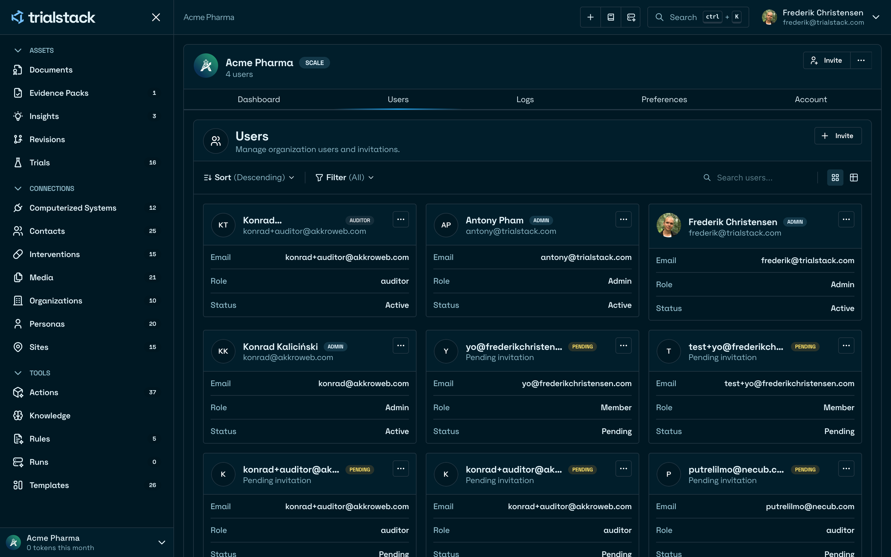Click the SCALE plan badge
The width and height of the screenshot is (891, 557).
click(x=314, y=63)
